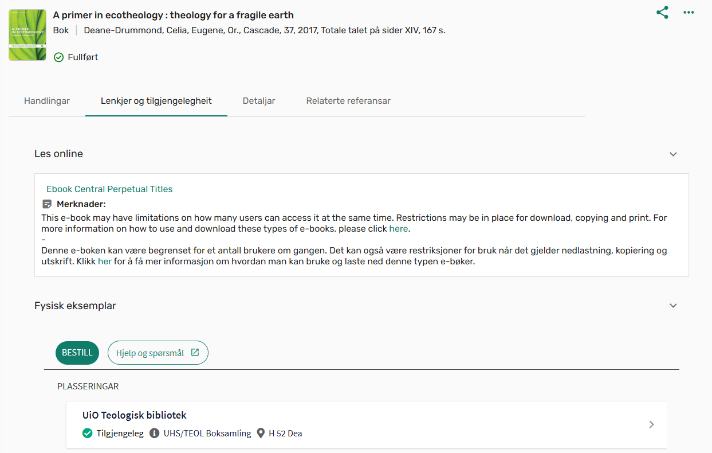This screenshot has width=712, height=453.
Task: Click the BESTILL button
Action: 77,353
